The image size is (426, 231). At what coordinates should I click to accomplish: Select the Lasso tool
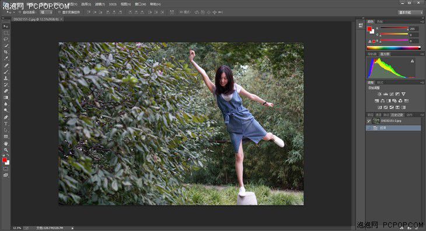[x=6, y=39]
